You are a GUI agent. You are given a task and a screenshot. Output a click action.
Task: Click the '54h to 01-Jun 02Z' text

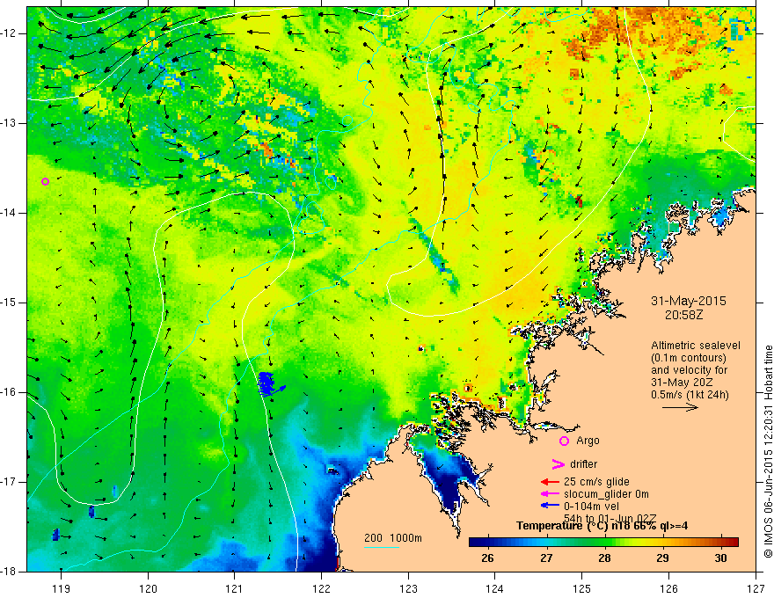point(610,518)
